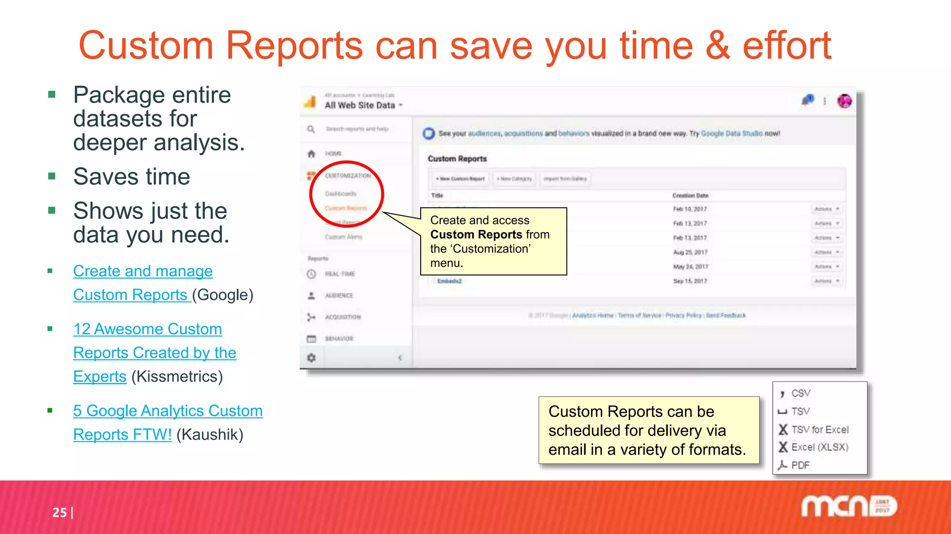Open 5 Google Analytics Custom Reports FTW link
This screenshot has height=534, width=951.
[168, 423]
